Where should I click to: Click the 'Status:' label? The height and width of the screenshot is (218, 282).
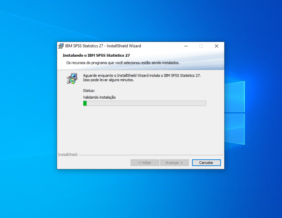(x=89, y=91)
